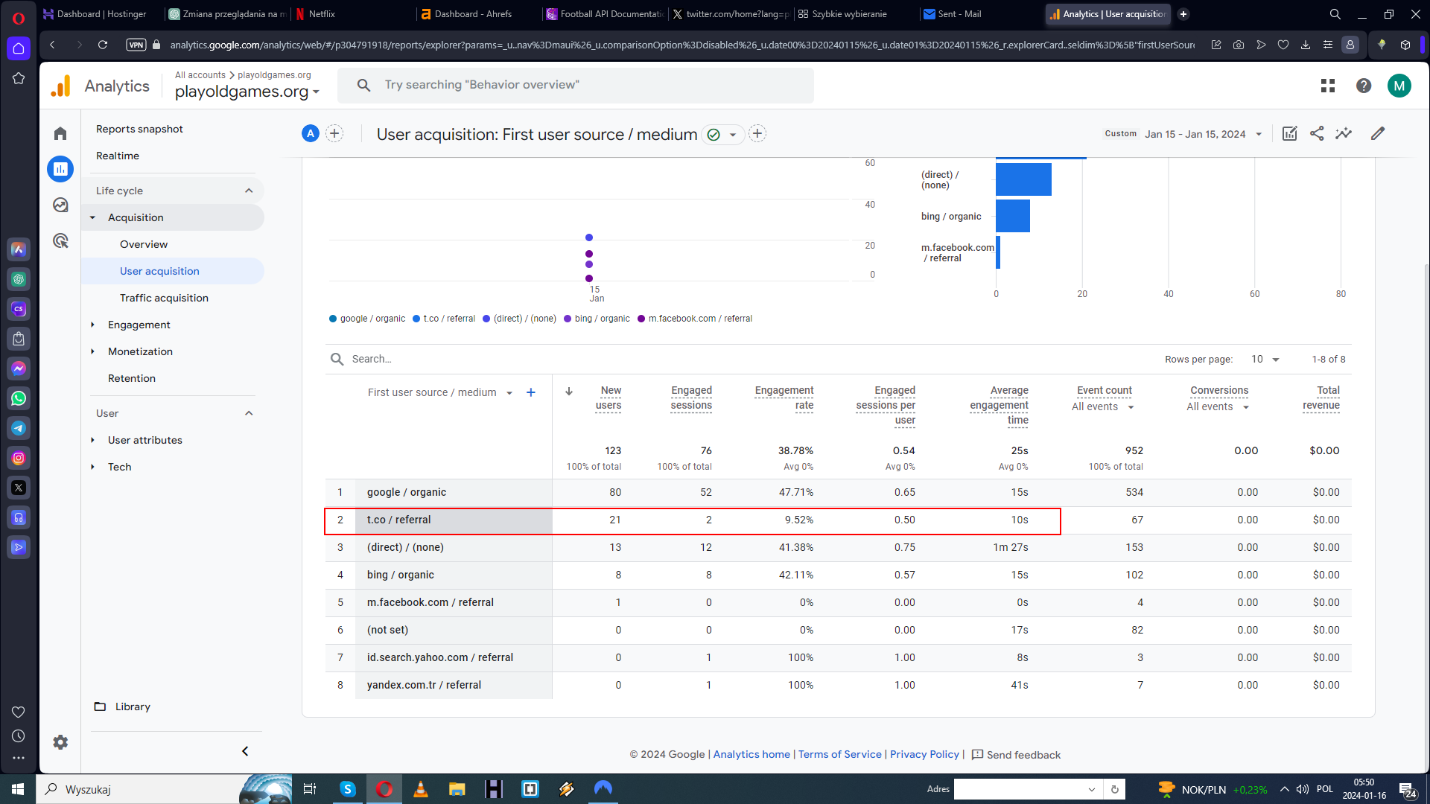Click All accounts breadcrumb

click(200, 75)
